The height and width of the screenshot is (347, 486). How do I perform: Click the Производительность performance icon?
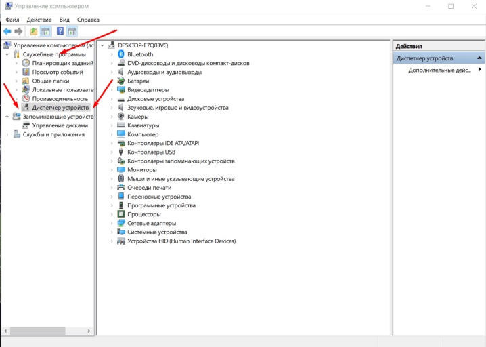(x=26, y=99)
